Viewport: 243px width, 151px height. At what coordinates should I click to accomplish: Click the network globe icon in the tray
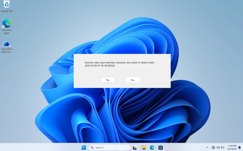tap(213, 148)
